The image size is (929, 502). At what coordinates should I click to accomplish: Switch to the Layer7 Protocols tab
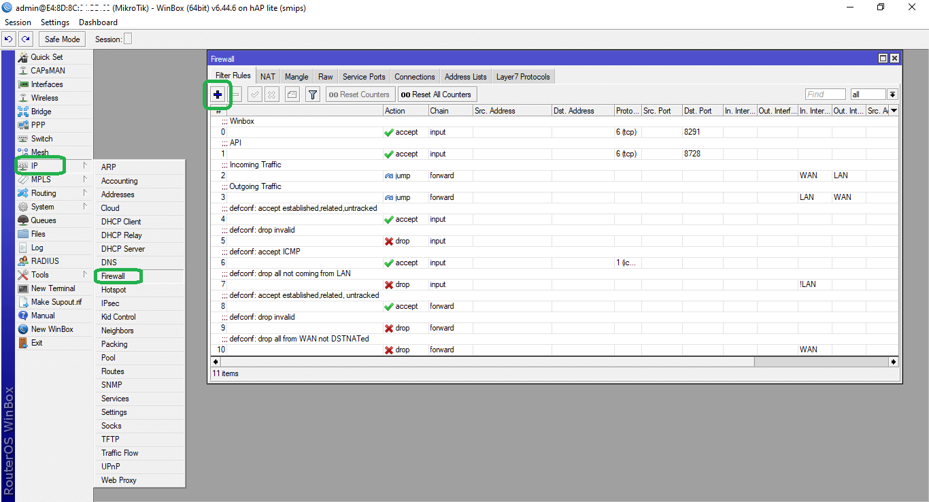pyautogui.click(x=523, y=77)
